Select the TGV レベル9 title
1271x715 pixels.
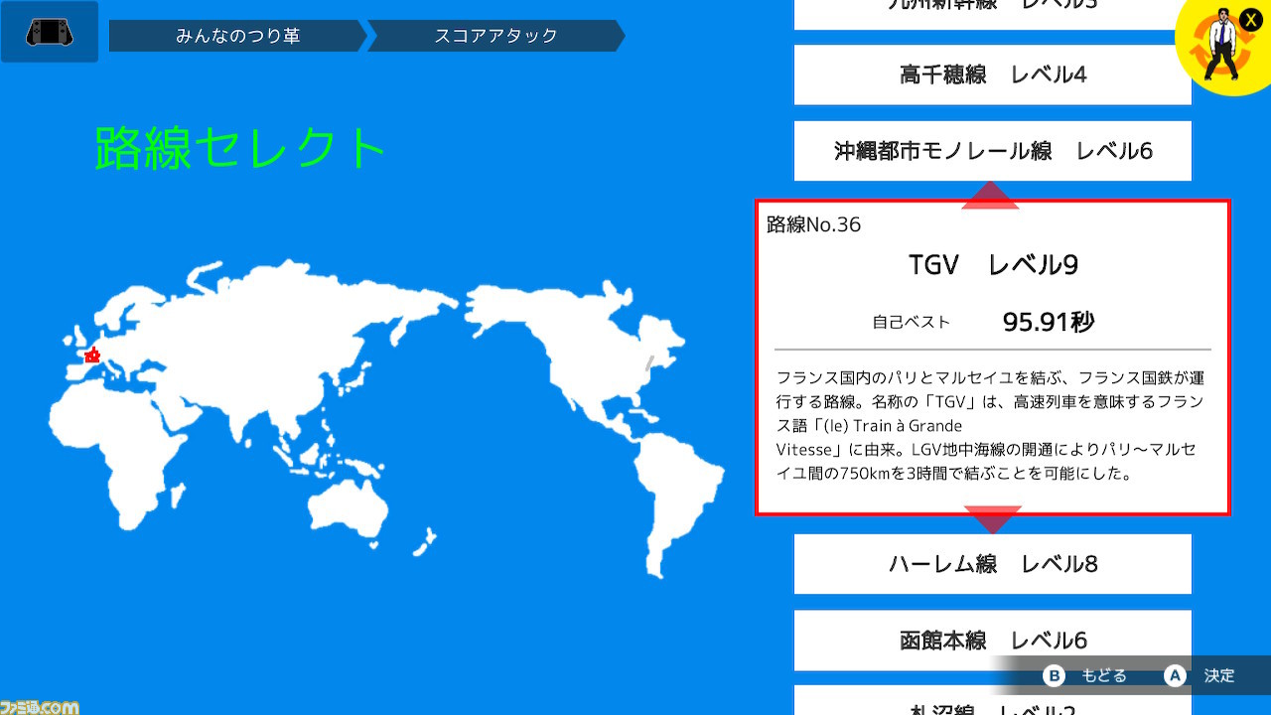pyautogui.click(x=993, y=264)
